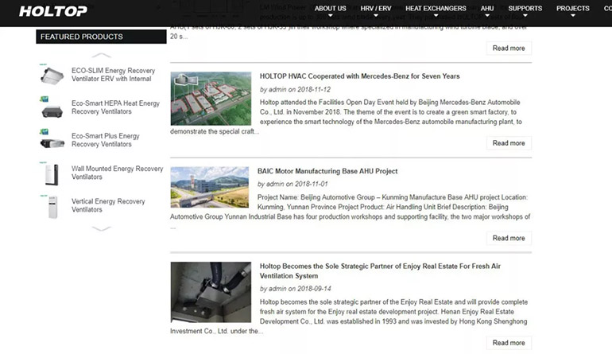
Task: Click the Featured Products up chevron
Action: click(102, 55)
